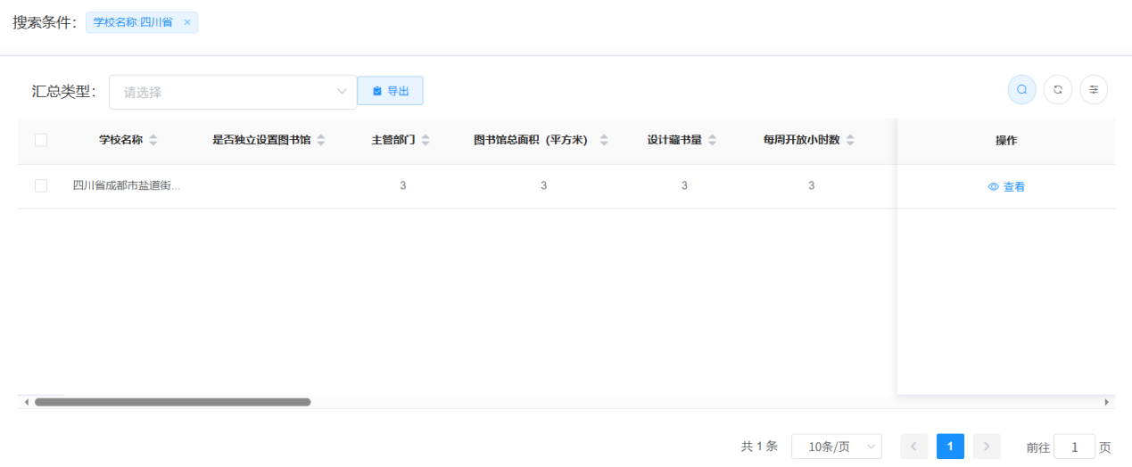The height and width of the screenshot is (467, 1132).
Task: Remove the 学校名称:四川省 search tag
Action: coord(187,22)
